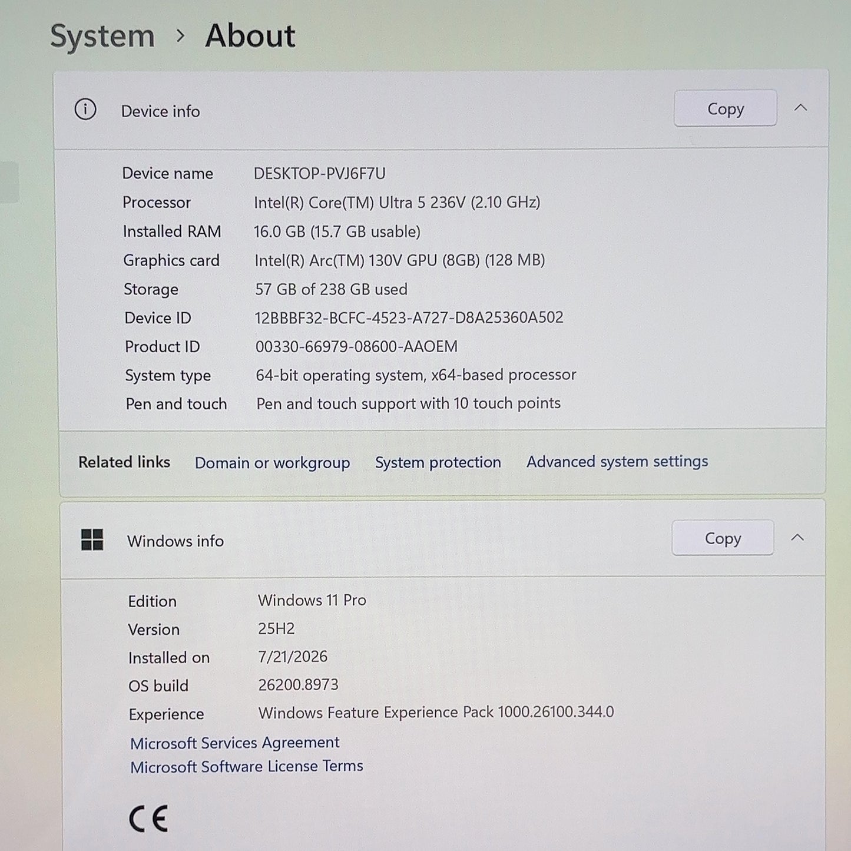The height and width of the screenshot is (851, 851).
Task: Collapse the Device info section chevron
Action: click(x=800, y=108)
